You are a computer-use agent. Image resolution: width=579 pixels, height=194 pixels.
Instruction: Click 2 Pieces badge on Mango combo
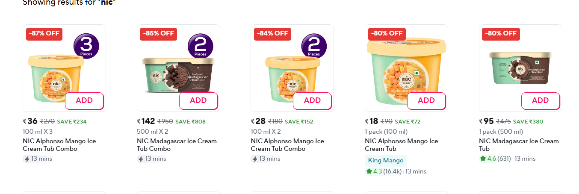[314, 46]
